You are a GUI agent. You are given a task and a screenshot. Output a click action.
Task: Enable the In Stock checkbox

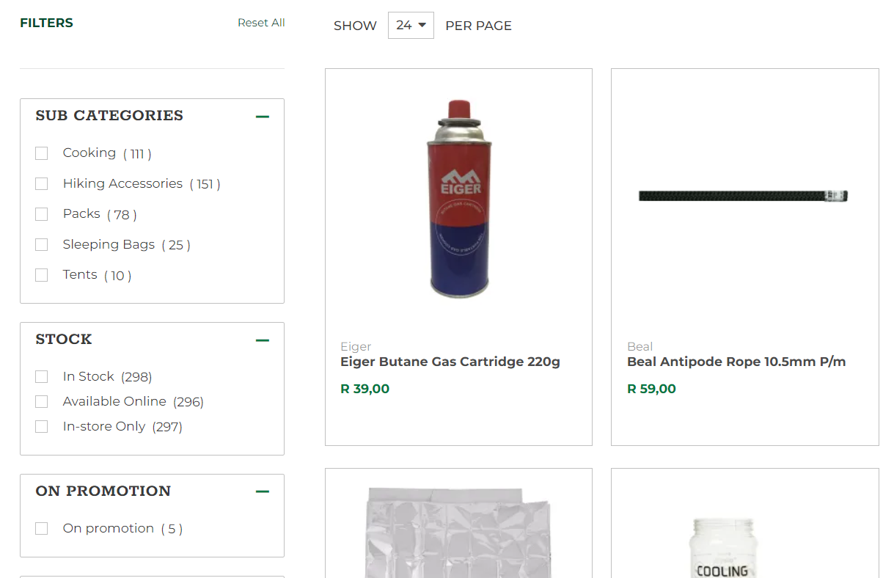[42, 377]
